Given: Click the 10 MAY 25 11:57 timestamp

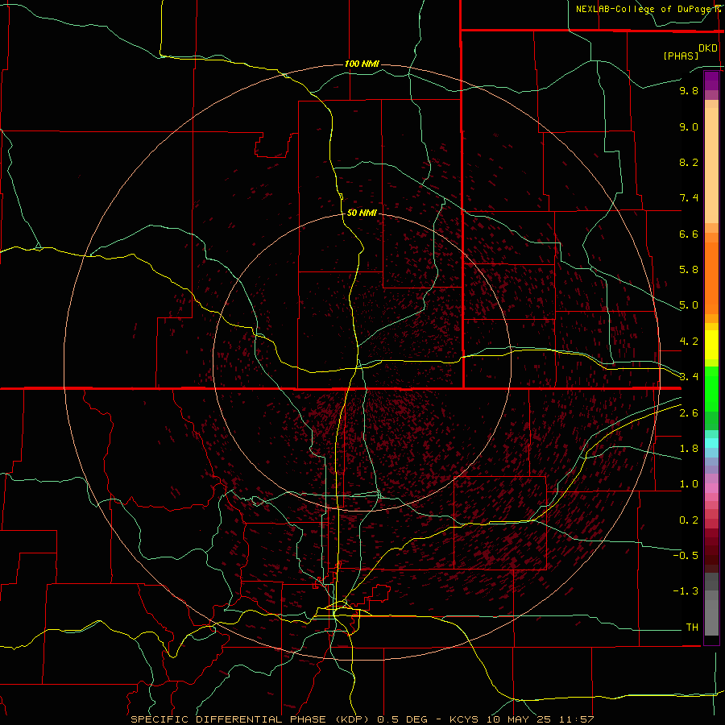Looking at the screenshot, I should coord(540,719).
